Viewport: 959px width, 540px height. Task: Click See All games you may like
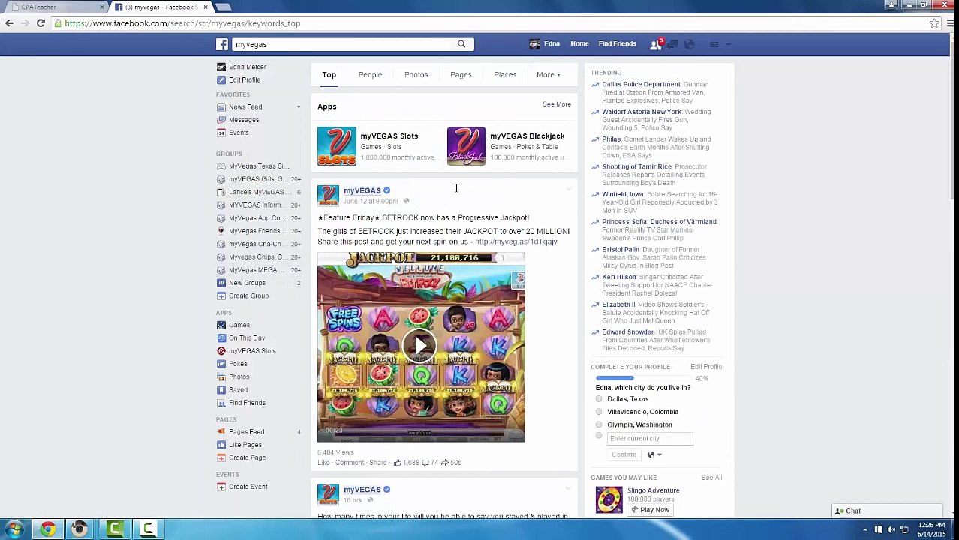point(711,478)
